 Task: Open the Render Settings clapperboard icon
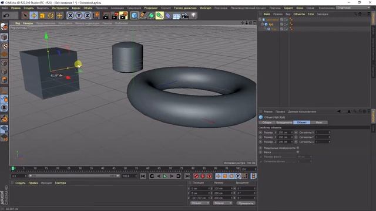click(x=123, y=16)
